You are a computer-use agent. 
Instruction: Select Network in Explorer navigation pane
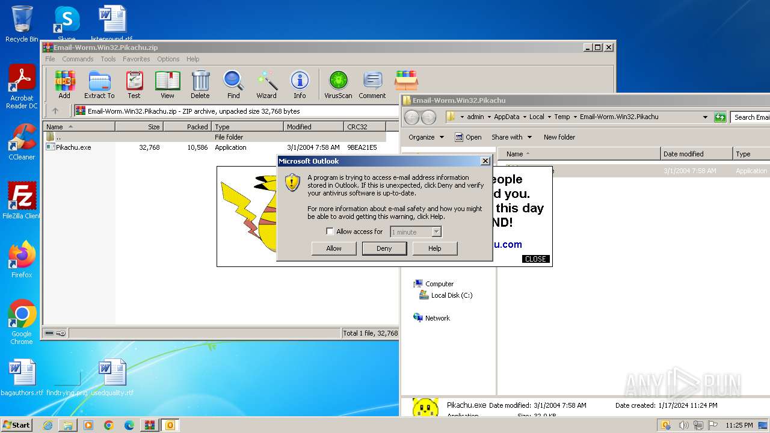click(431, 318)
